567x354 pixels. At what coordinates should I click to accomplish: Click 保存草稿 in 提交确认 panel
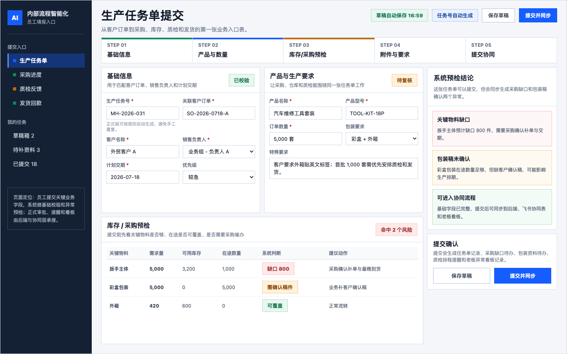point(461,276)
